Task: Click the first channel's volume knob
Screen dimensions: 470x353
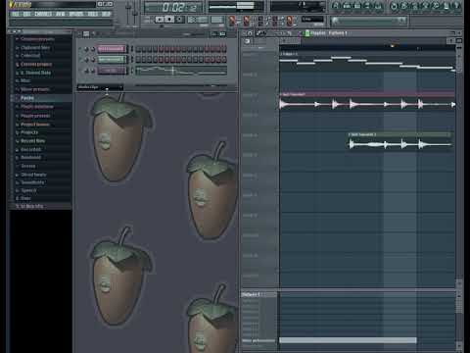Action: tap(93, 49)
